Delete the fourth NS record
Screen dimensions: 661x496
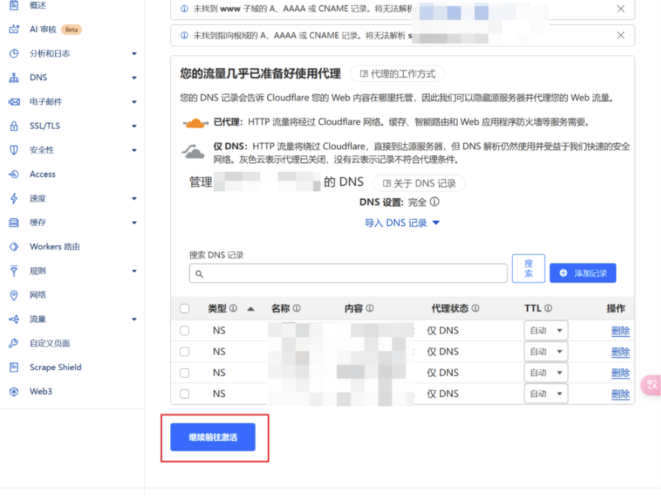click(x=621, y=394)
